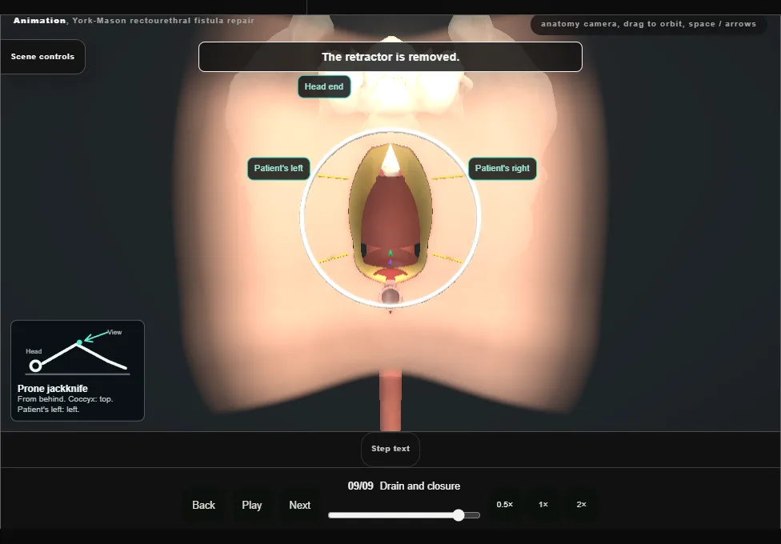Click the round anal opening below the incision
Viewport: 781px width, 544px height.
(x=390, y=297)
